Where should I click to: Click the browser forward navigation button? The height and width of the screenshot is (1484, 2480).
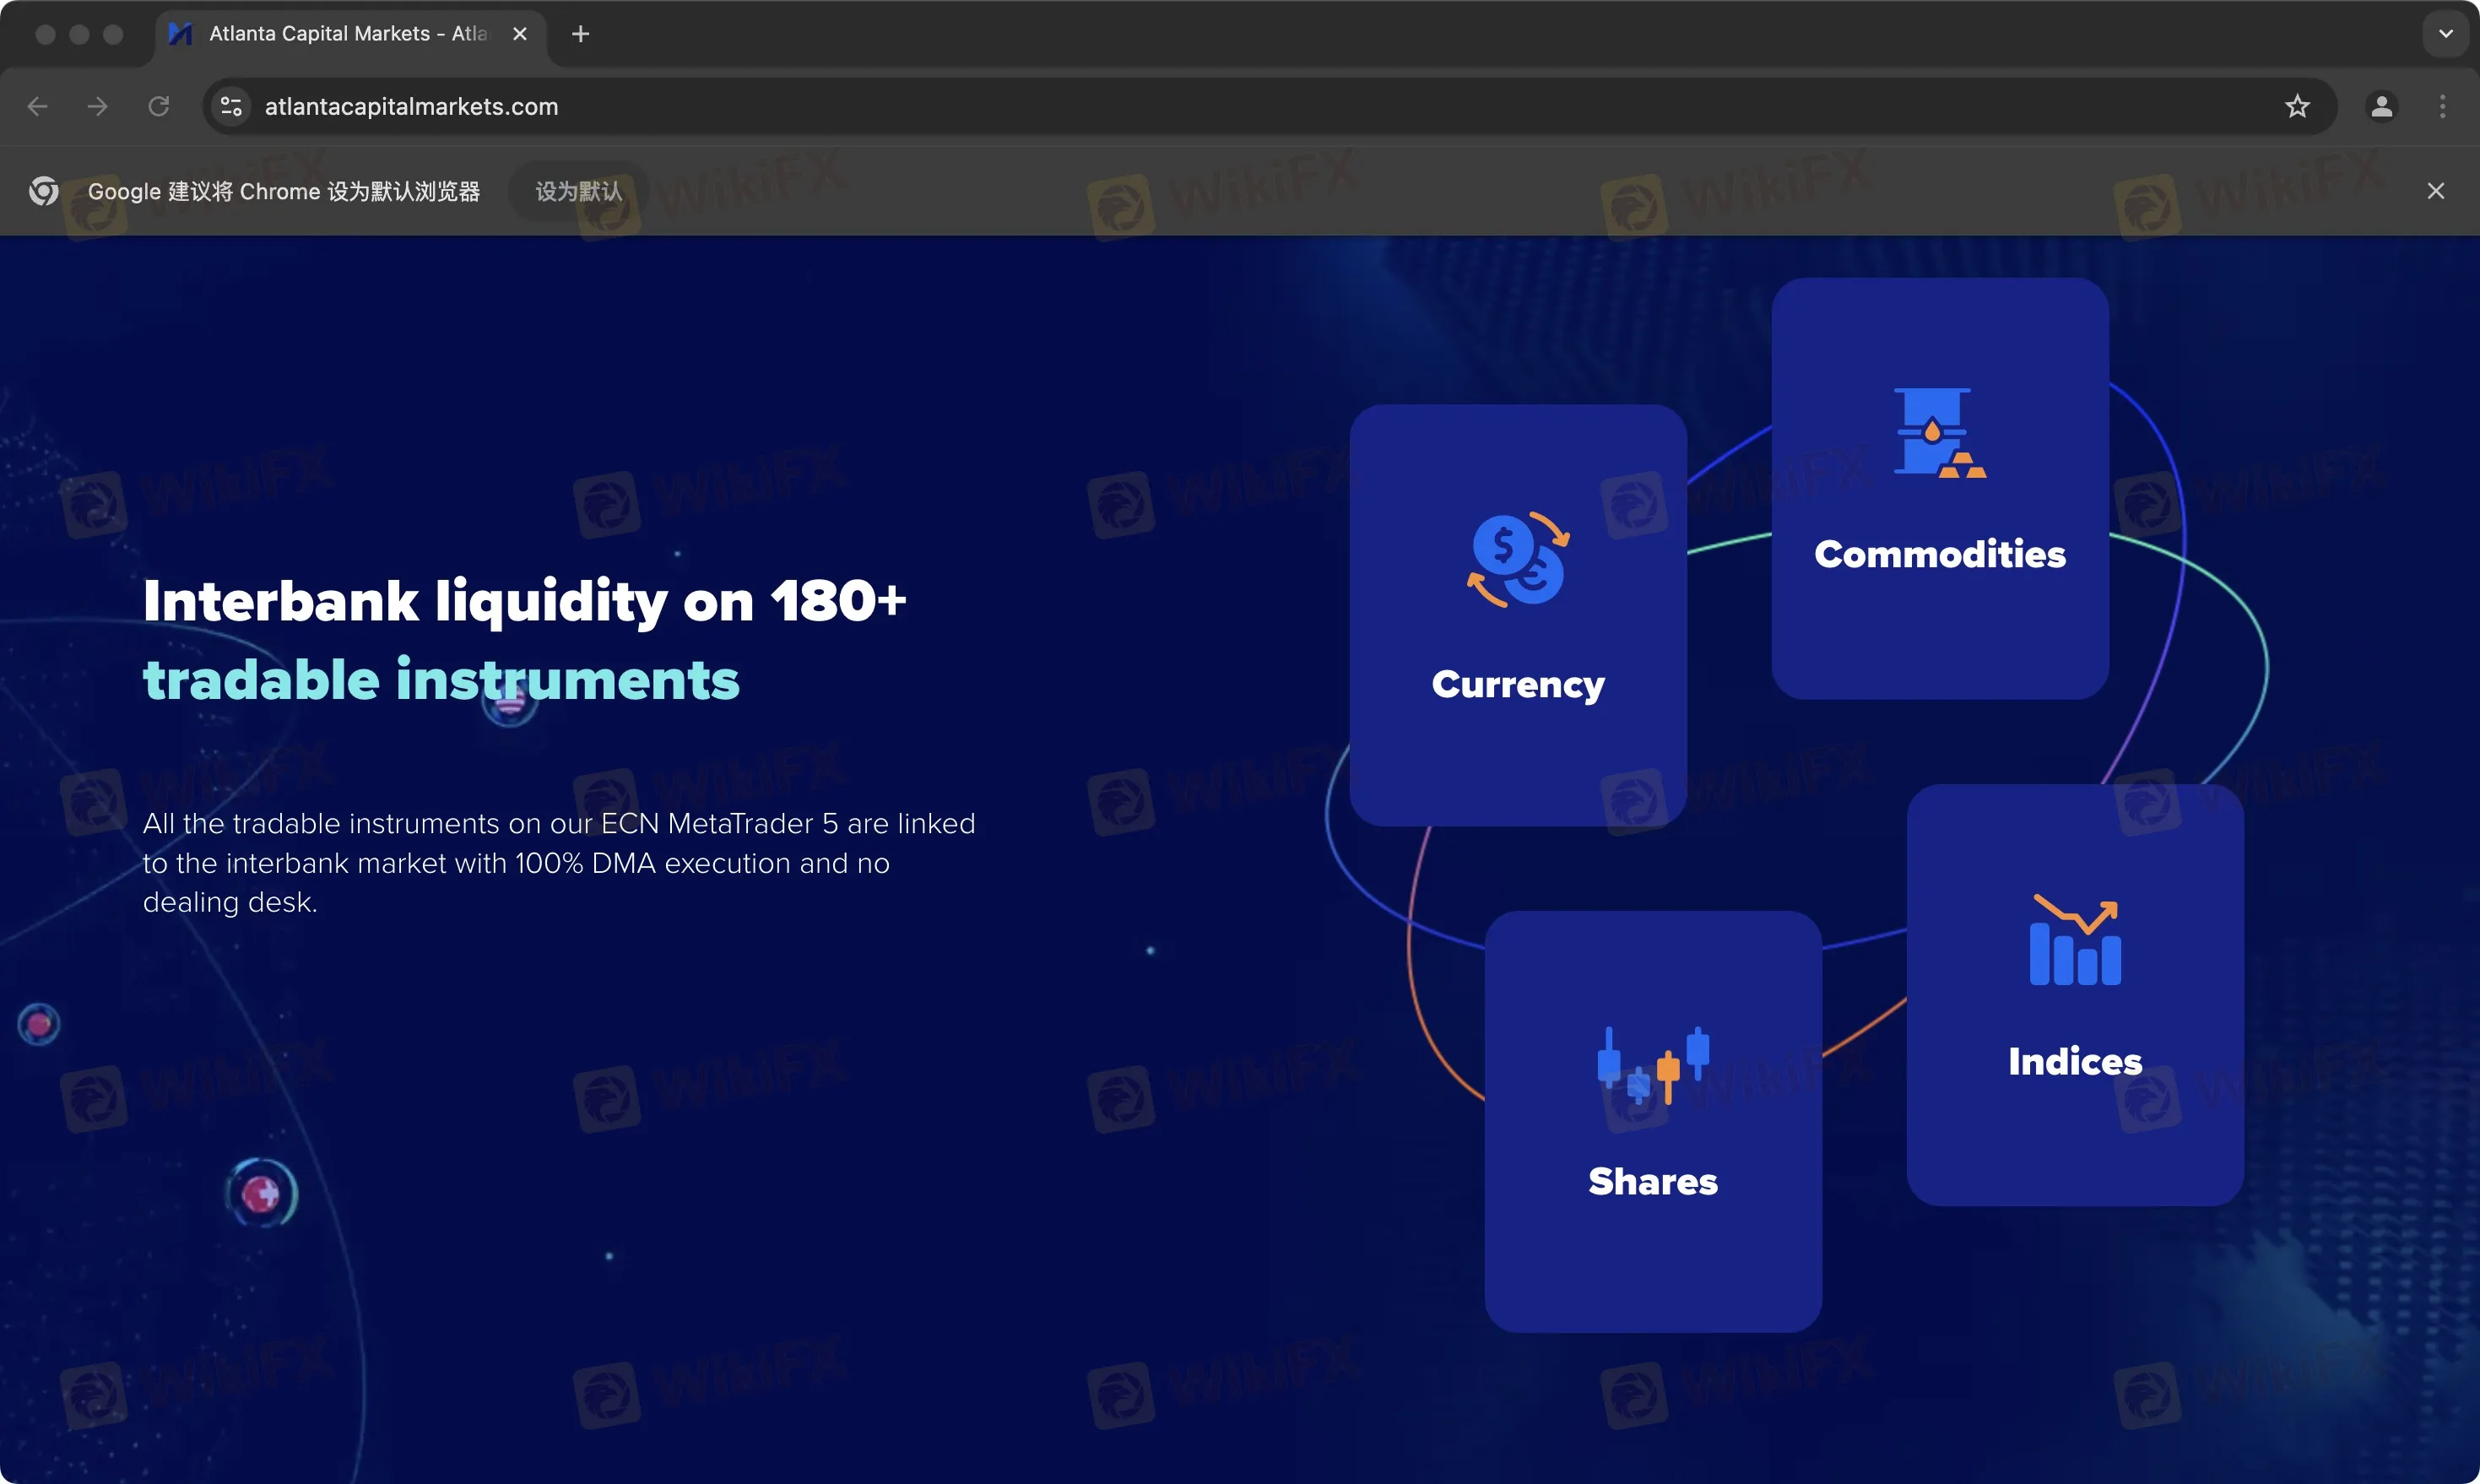tap(97, 106)
